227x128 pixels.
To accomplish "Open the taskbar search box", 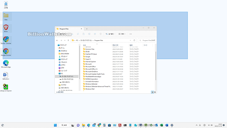I will click(64, 125).
